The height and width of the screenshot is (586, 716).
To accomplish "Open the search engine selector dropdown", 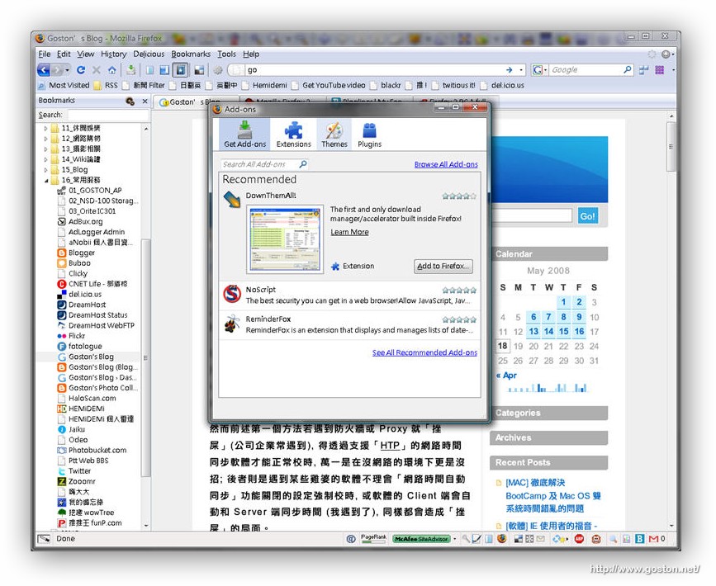I will pyautogui.click(x=539, y=70).
